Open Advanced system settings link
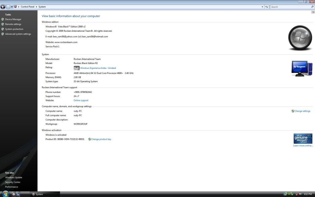This screenshot has height=197, width=315. 18,34
